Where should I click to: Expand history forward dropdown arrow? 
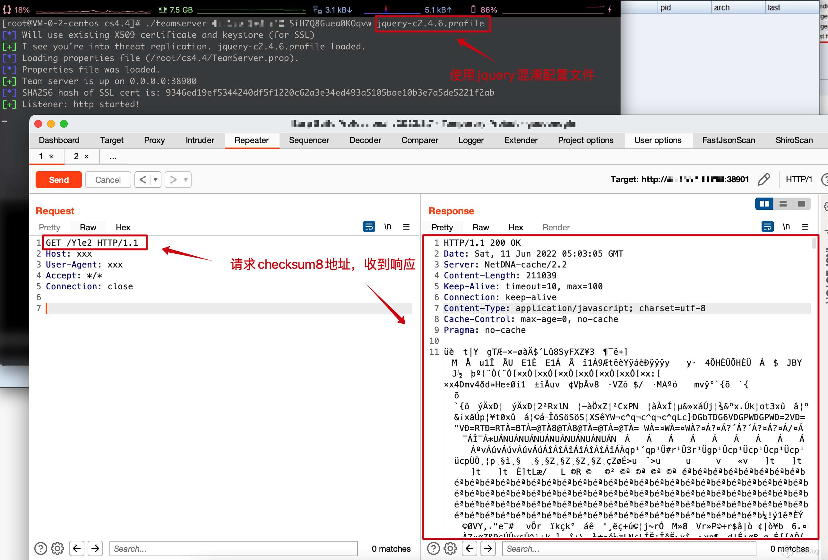(x=185, y=179)
